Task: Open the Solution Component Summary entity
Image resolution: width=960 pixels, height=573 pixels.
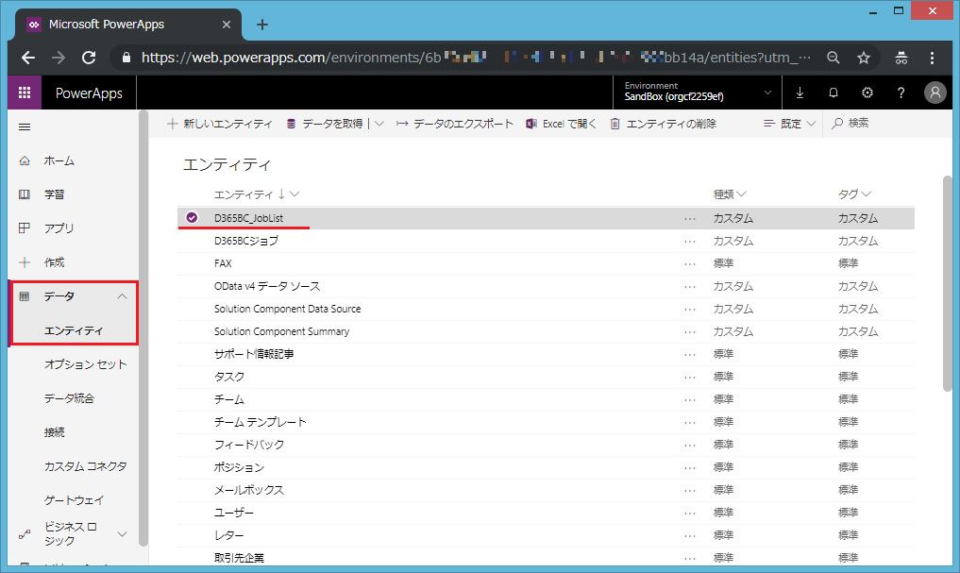Action: [x=281, y=331]
